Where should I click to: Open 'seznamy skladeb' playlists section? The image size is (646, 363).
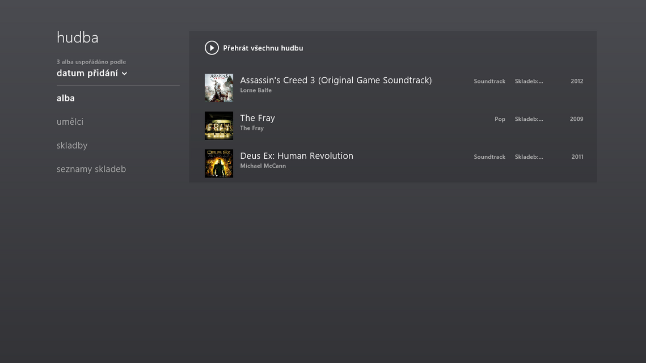coord(91,169)
